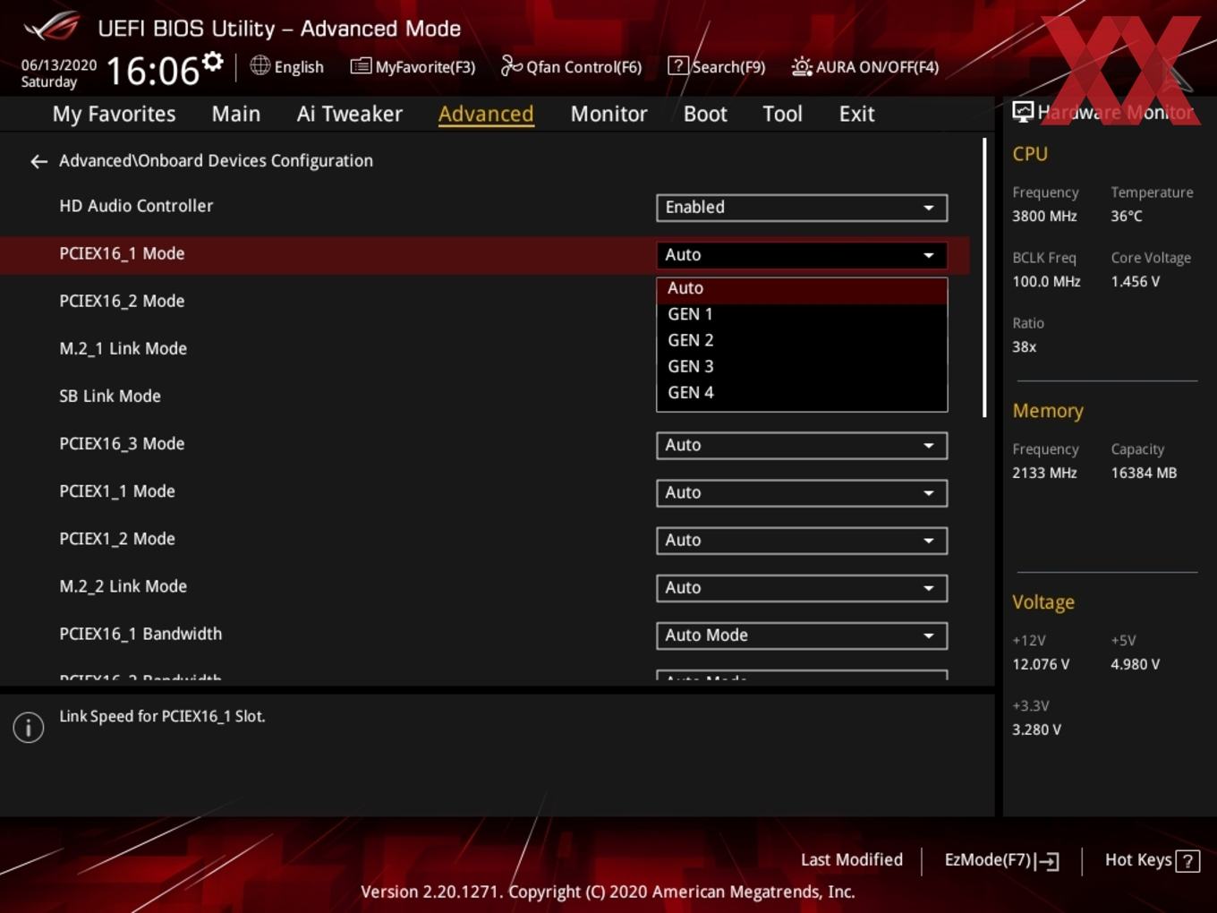Click the Hardware Monitor screen icon

1023,112
